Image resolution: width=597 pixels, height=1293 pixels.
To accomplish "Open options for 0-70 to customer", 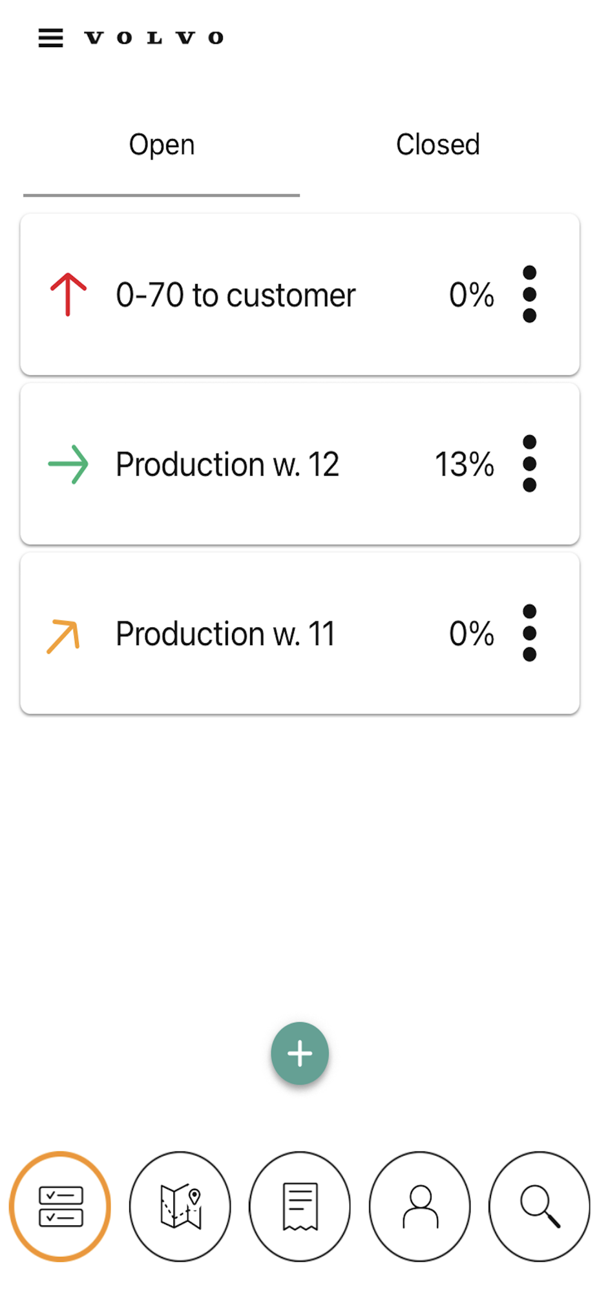I will click(x=529, y=294).
